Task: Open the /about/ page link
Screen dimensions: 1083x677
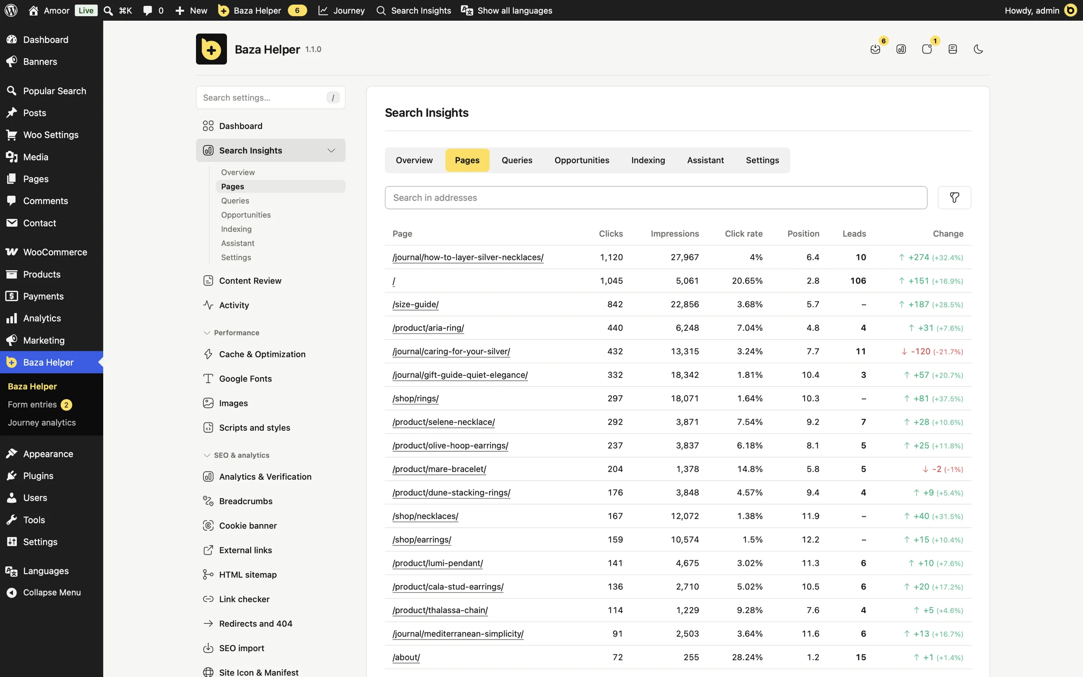Action: [x=406, y=657]
